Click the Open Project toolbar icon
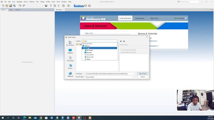Screen dimensions: 214x120 pyautogui.click(x=11, y=6)
